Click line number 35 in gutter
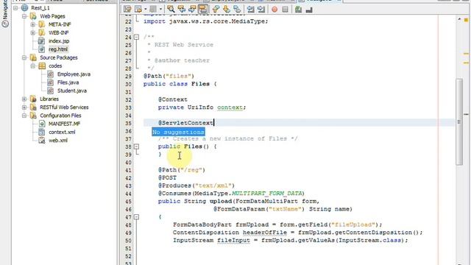This screenshot has width=471, height=265. pyautogui.click(x=128, y=123)
